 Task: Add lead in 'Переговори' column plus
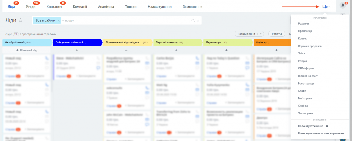226,50
